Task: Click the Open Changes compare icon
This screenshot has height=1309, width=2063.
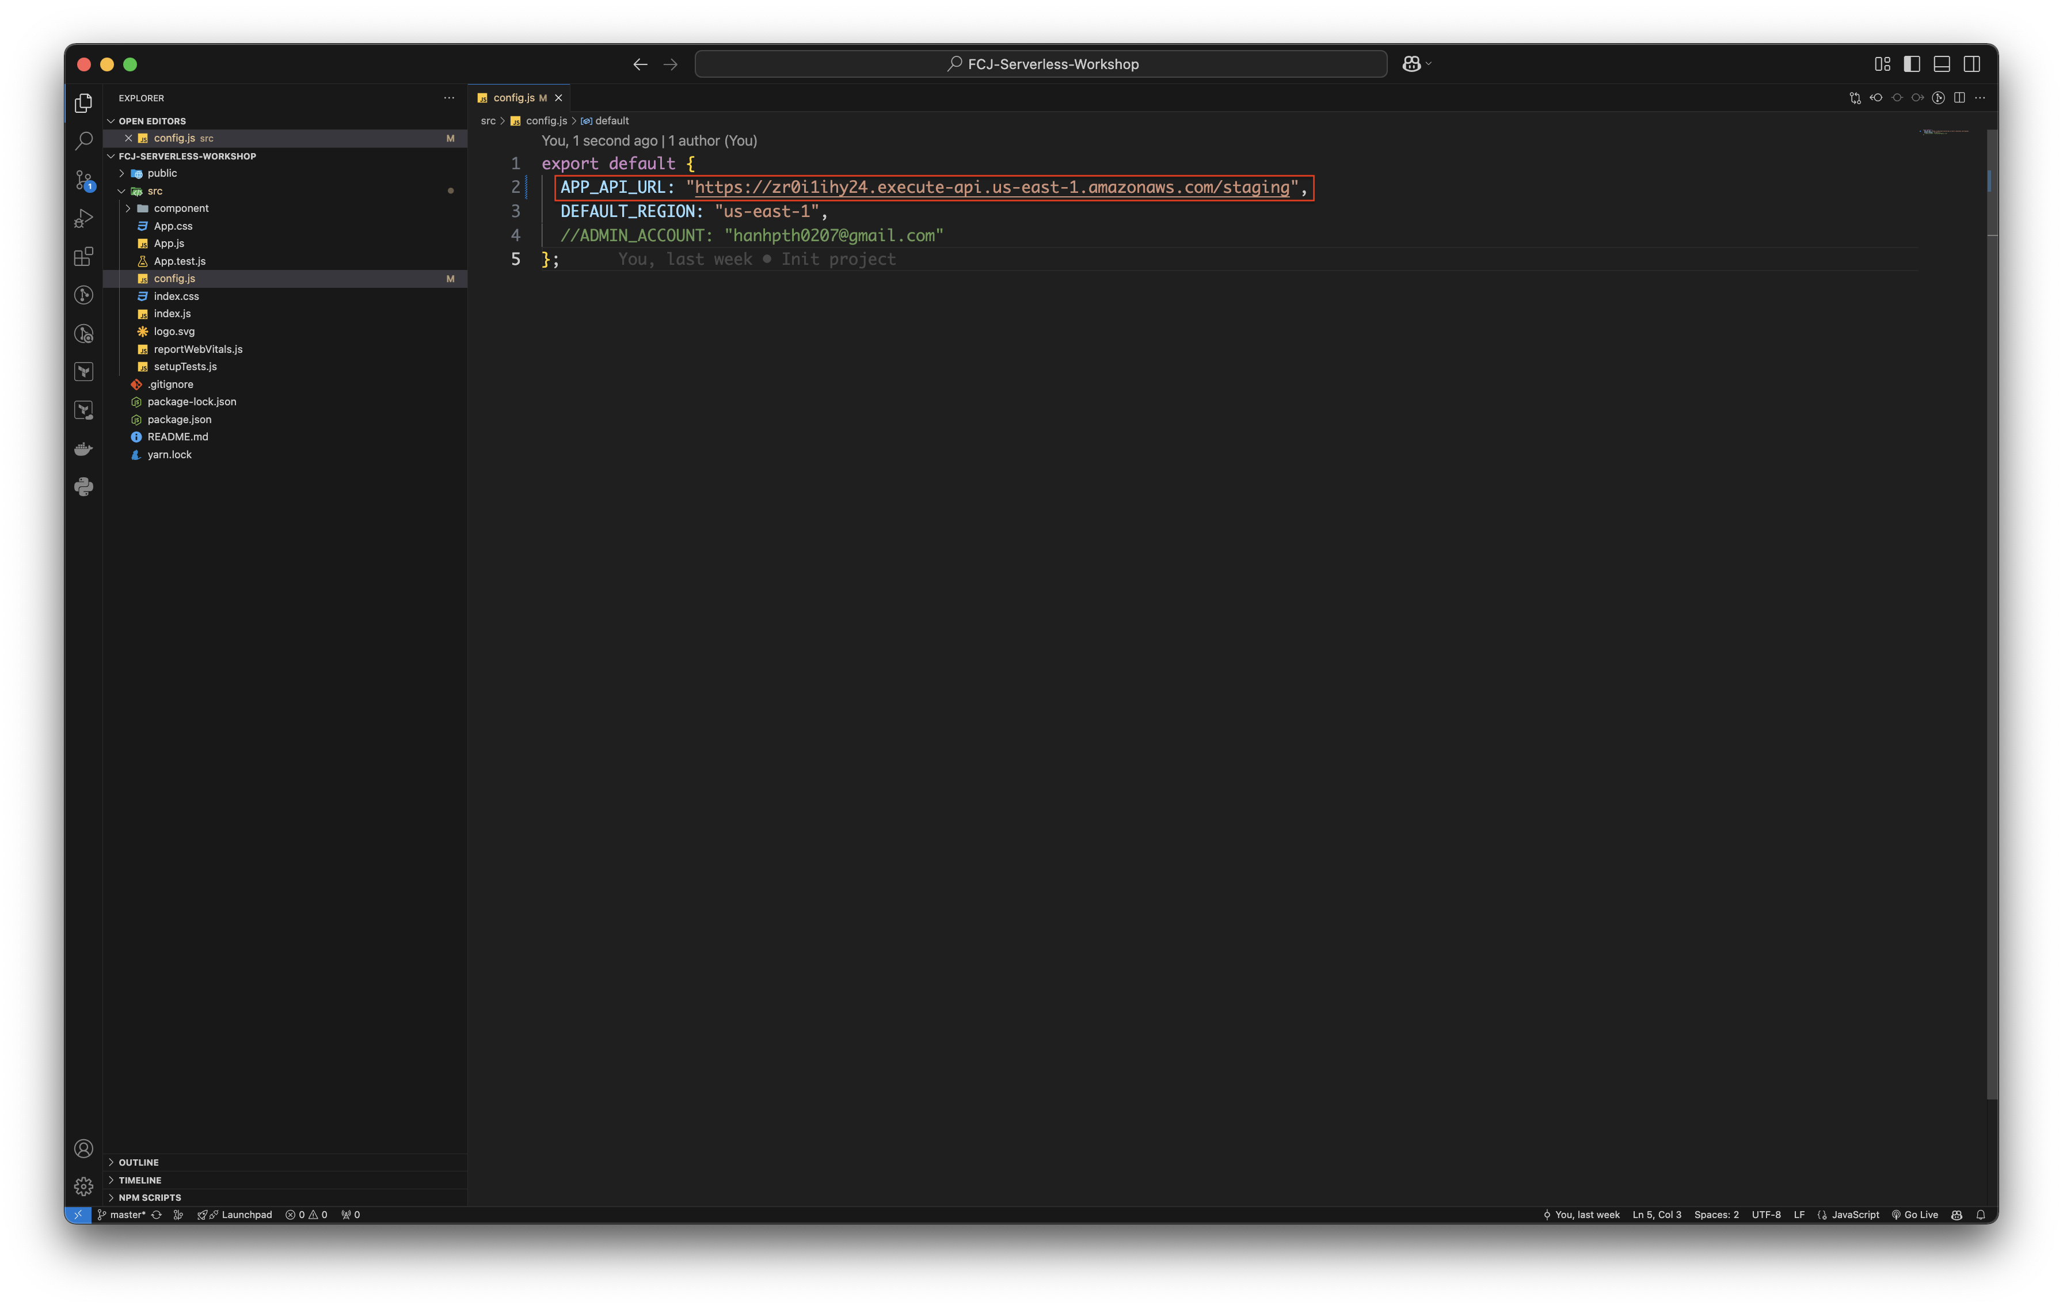Action: pos(1855,98)
